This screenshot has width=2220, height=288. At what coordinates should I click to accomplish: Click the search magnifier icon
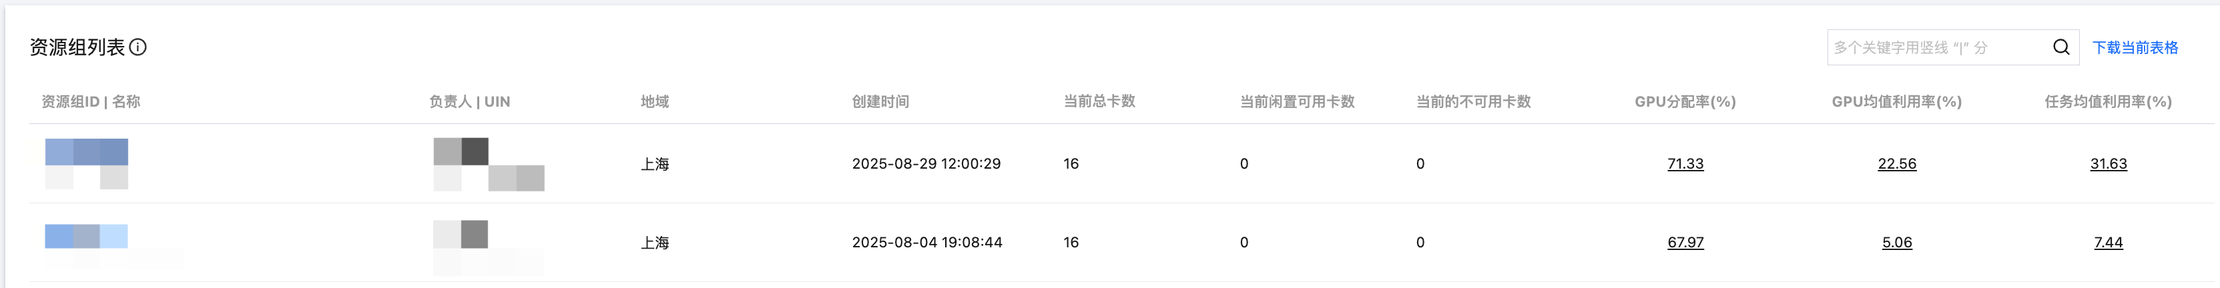click(2060, 47)
